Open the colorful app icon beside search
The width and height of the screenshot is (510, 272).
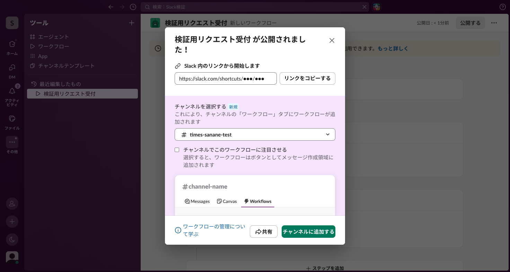[377, 7]
